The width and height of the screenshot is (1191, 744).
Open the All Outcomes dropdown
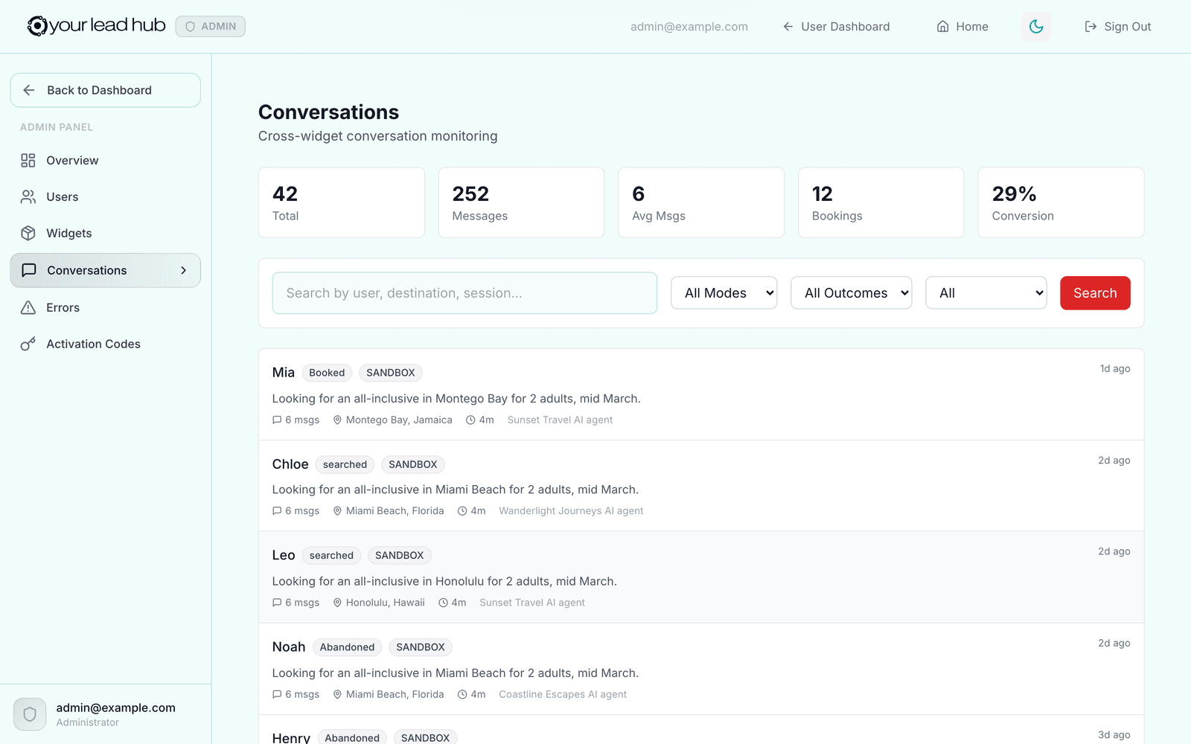[x=851, y=293]
